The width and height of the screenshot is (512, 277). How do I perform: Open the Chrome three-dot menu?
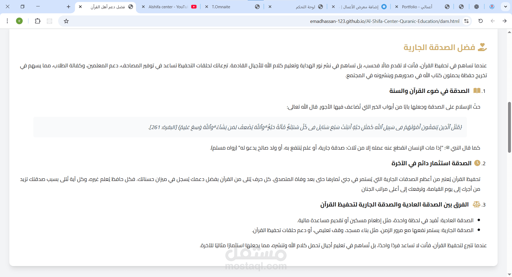point(7,21)
